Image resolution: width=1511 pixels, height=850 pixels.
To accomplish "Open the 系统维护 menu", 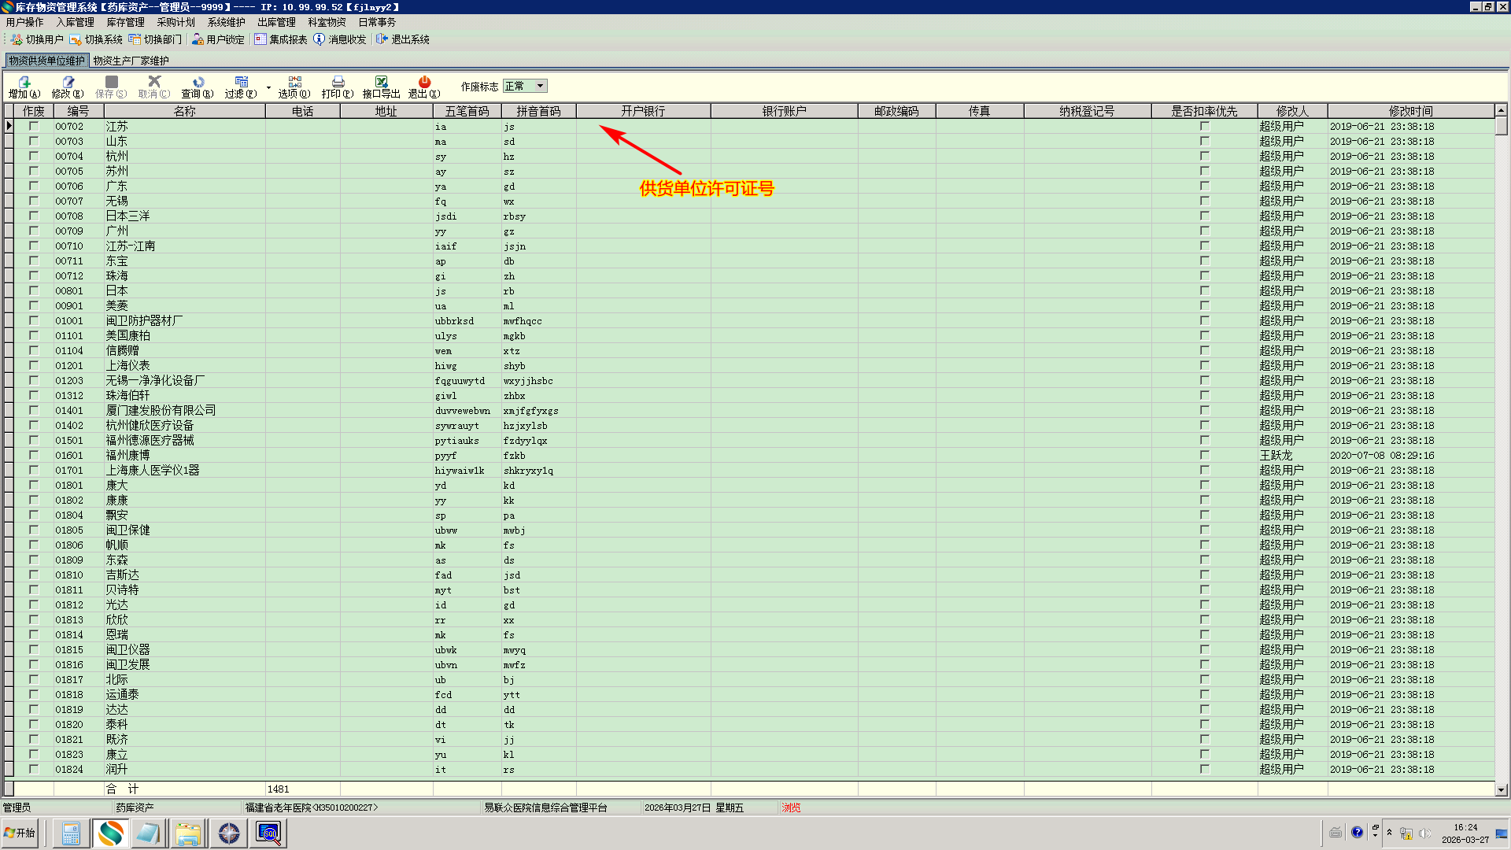I will pos(226,22).
